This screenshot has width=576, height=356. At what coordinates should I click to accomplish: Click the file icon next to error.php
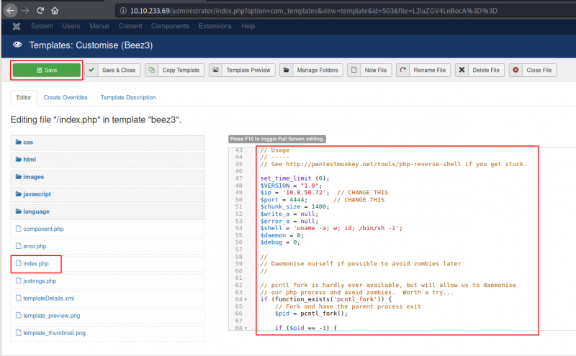pyautogui.click(x=19, y=245)
